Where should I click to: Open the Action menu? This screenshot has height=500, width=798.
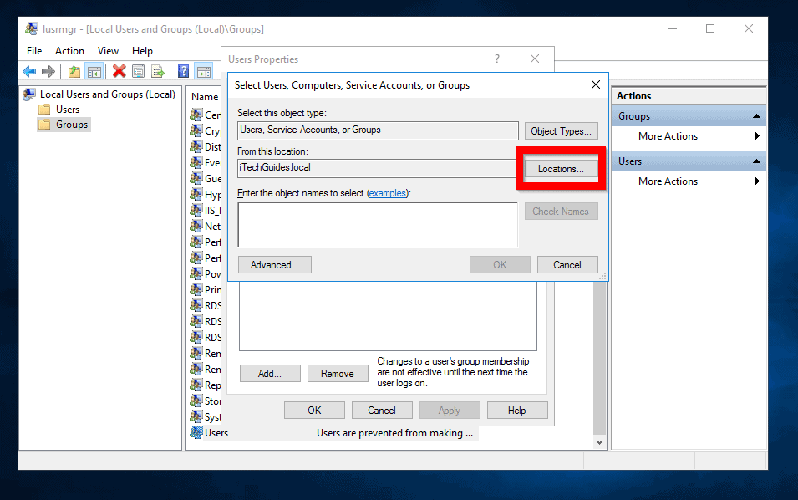point(69,50)
